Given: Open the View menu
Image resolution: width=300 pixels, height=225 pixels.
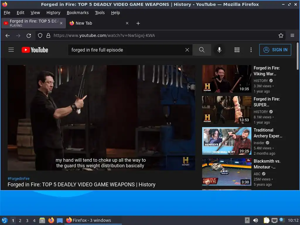Looking at the screenshot, I should [35, 13].
